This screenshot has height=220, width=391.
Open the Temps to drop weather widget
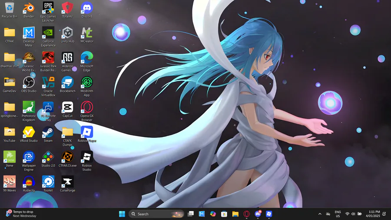pyautogui.click(x=21, y=214)
